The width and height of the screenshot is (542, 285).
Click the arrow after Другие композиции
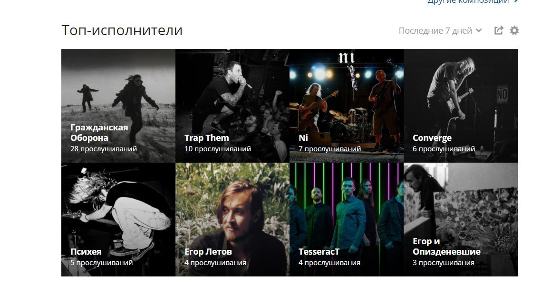[x=516, y=2]
